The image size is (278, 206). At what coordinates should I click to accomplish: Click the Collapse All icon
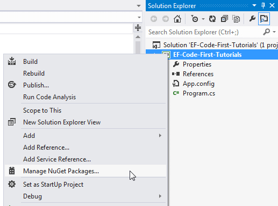tap(224, 19)
